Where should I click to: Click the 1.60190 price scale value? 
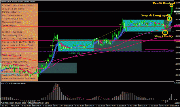coord(177,75)
